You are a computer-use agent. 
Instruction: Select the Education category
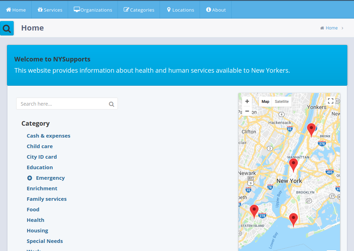click(40, 167)
